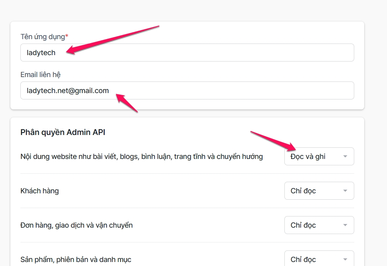Click the caret arrow in the Sản phẩm row
The width and height of the screenshot is (387, 266).
(345, 260)
